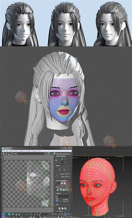132x218 pixels.
Task: Click the vertical lines align icon in Quick Transform
Action: pyautogui.click(x=62, y=159)
